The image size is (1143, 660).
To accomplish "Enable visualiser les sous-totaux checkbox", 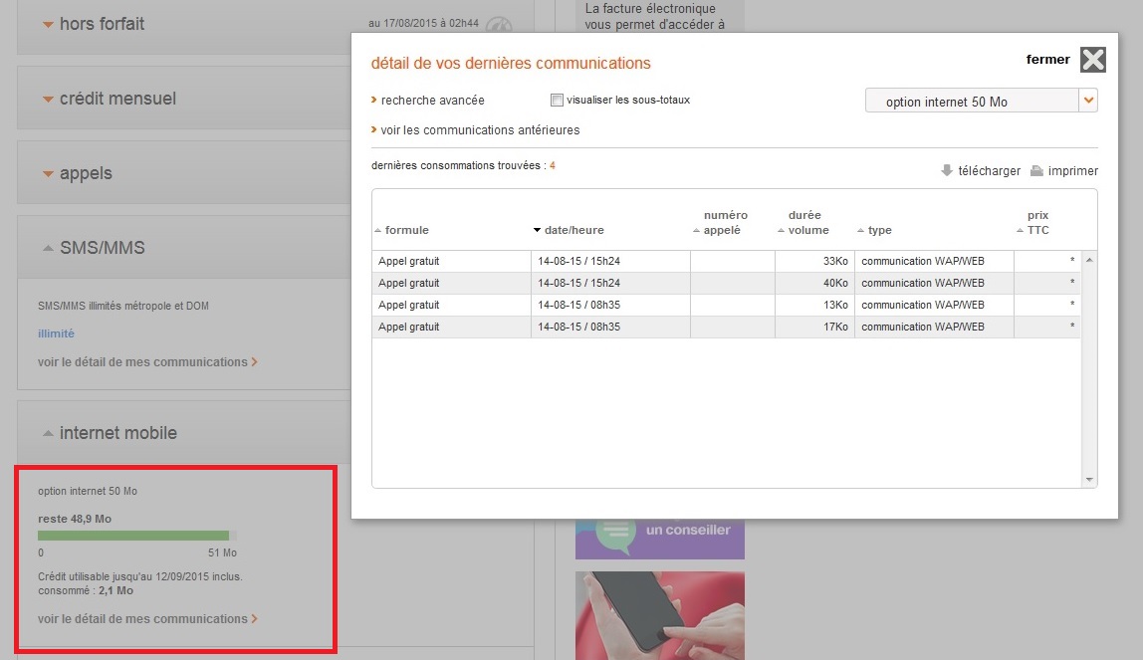I will [557, 101].
